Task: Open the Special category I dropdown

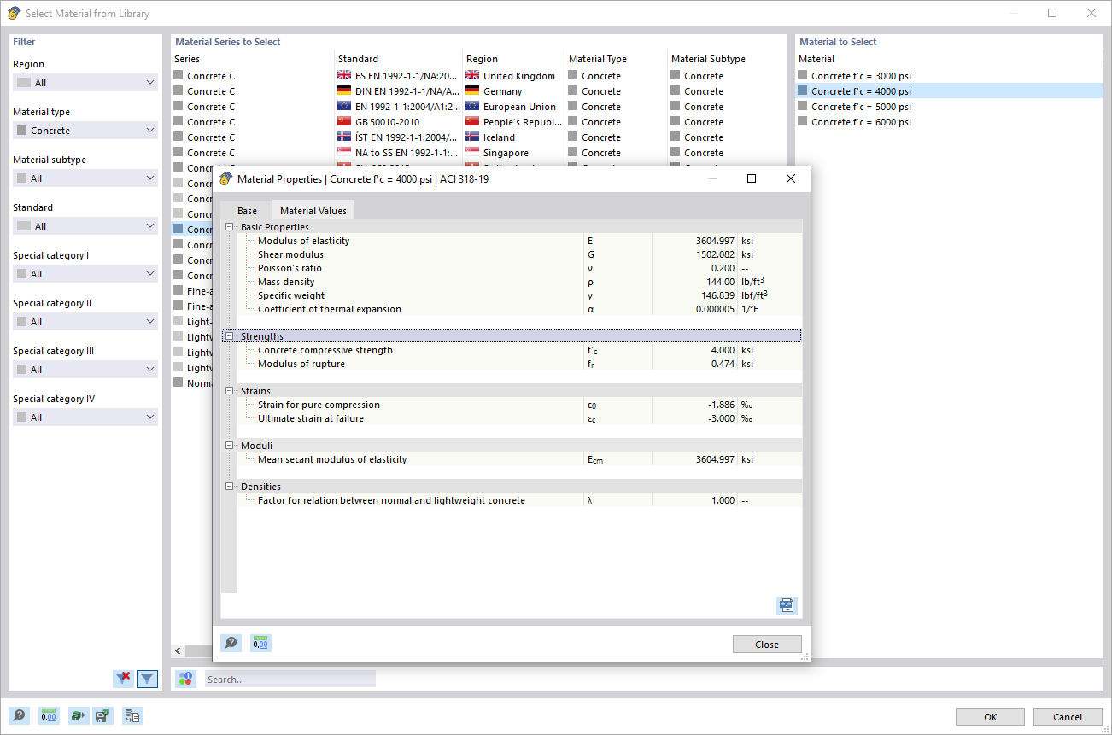Action: (85, 274)
